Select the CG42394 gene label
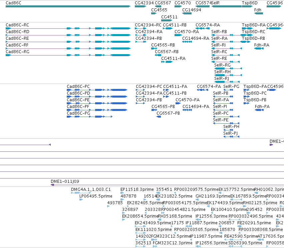 (x=145, y=3)
